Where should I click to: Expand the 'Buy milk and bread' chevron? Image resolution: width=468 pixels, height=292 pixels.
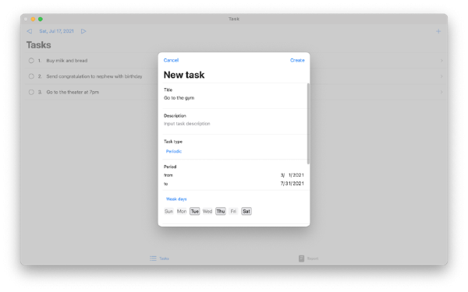click(441, 61)
